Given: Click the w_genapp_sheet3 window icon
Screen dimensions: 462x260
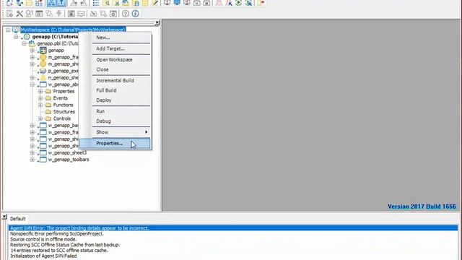Looking at the screenshot, I should coord(43,152).
